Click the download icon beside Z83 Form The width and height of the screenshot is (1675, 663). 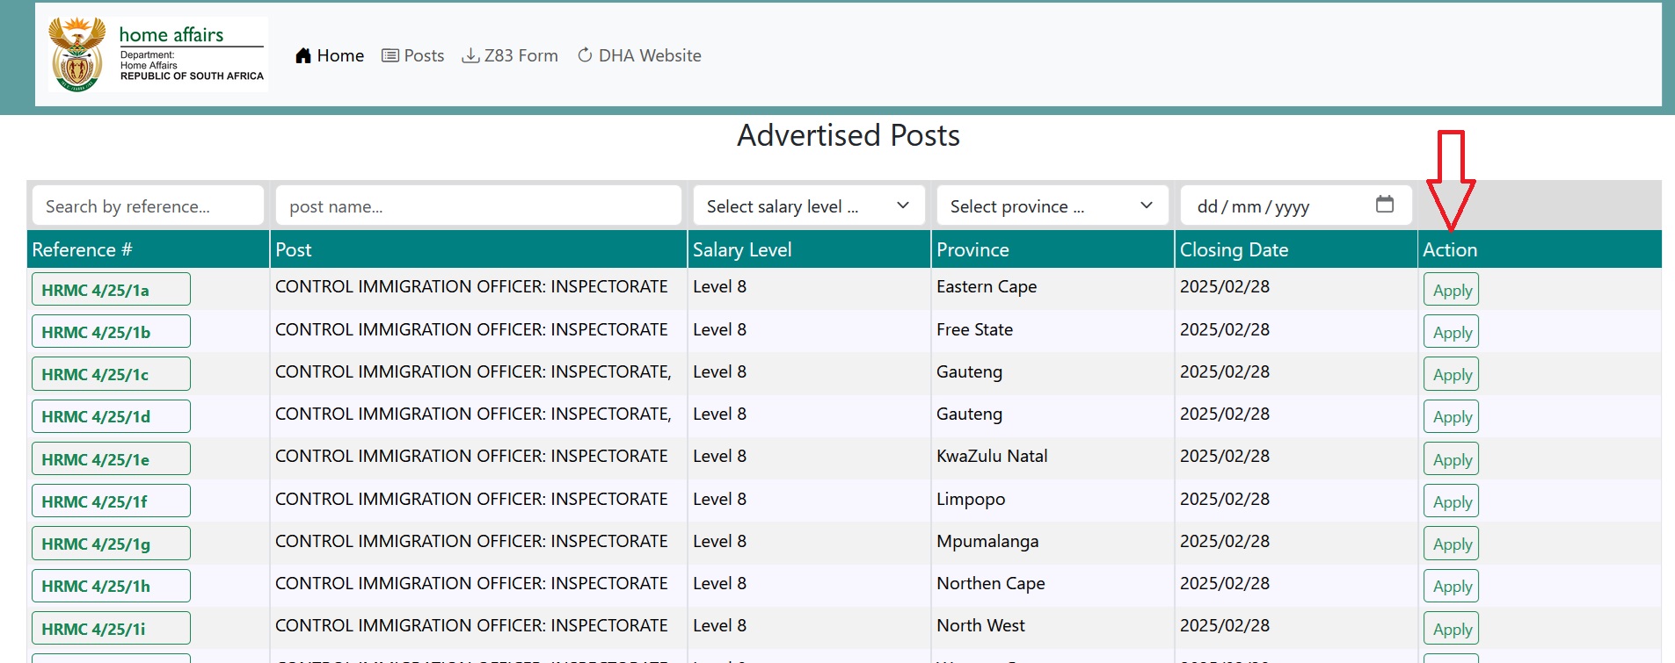[471, 55]
